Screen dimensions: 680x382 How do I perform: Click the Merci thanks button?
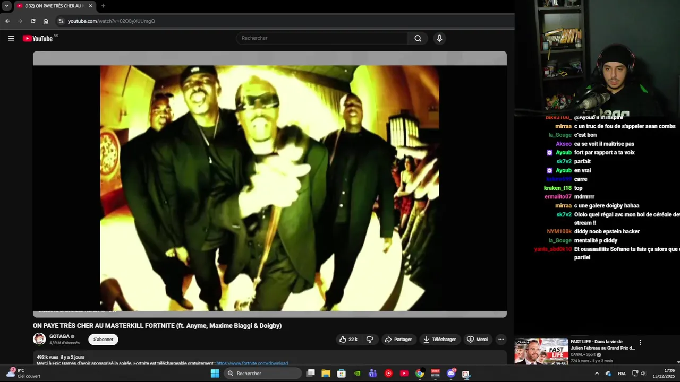(477, 340)
